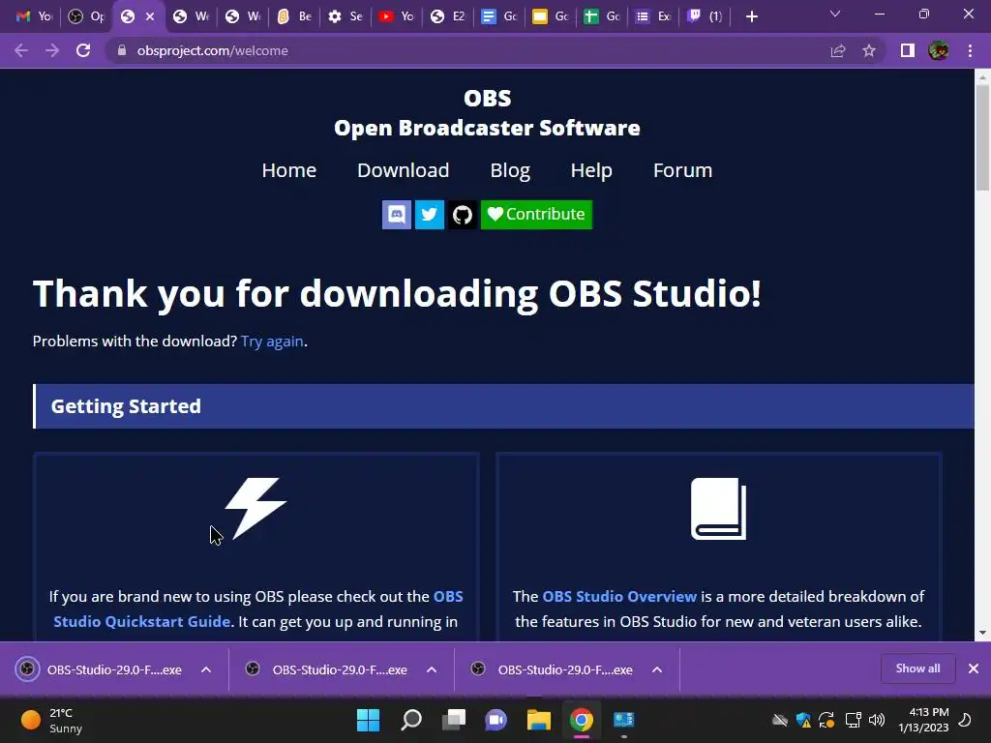Image resolution: width=991 pixels, height=743 pixels.
Task: Open the volume tray icon
Action: pos(877,720)
